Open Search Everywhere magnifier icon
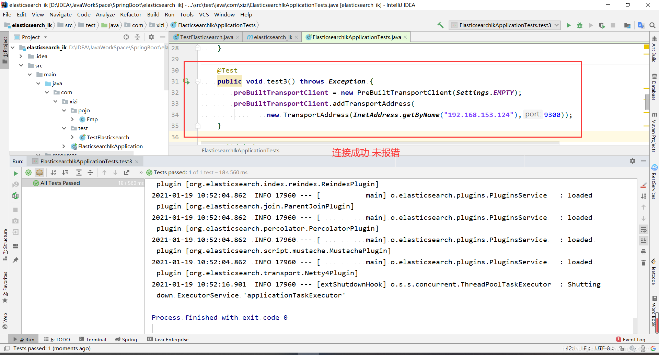Viewport: 659px width, 355px height. [x=652, y=25]
